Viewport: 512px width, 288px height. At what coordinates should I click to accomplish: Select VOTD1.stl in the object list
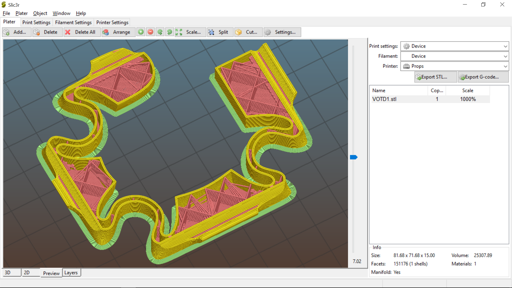pyautogui.click(x=384, y=99)
